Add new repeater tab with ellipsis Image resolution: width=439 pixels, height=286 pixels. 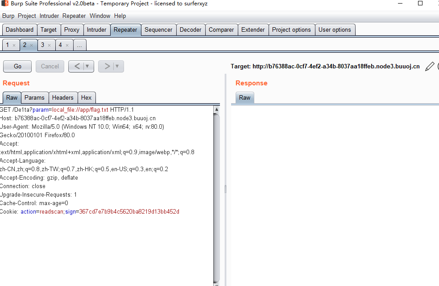click(79, 45)
